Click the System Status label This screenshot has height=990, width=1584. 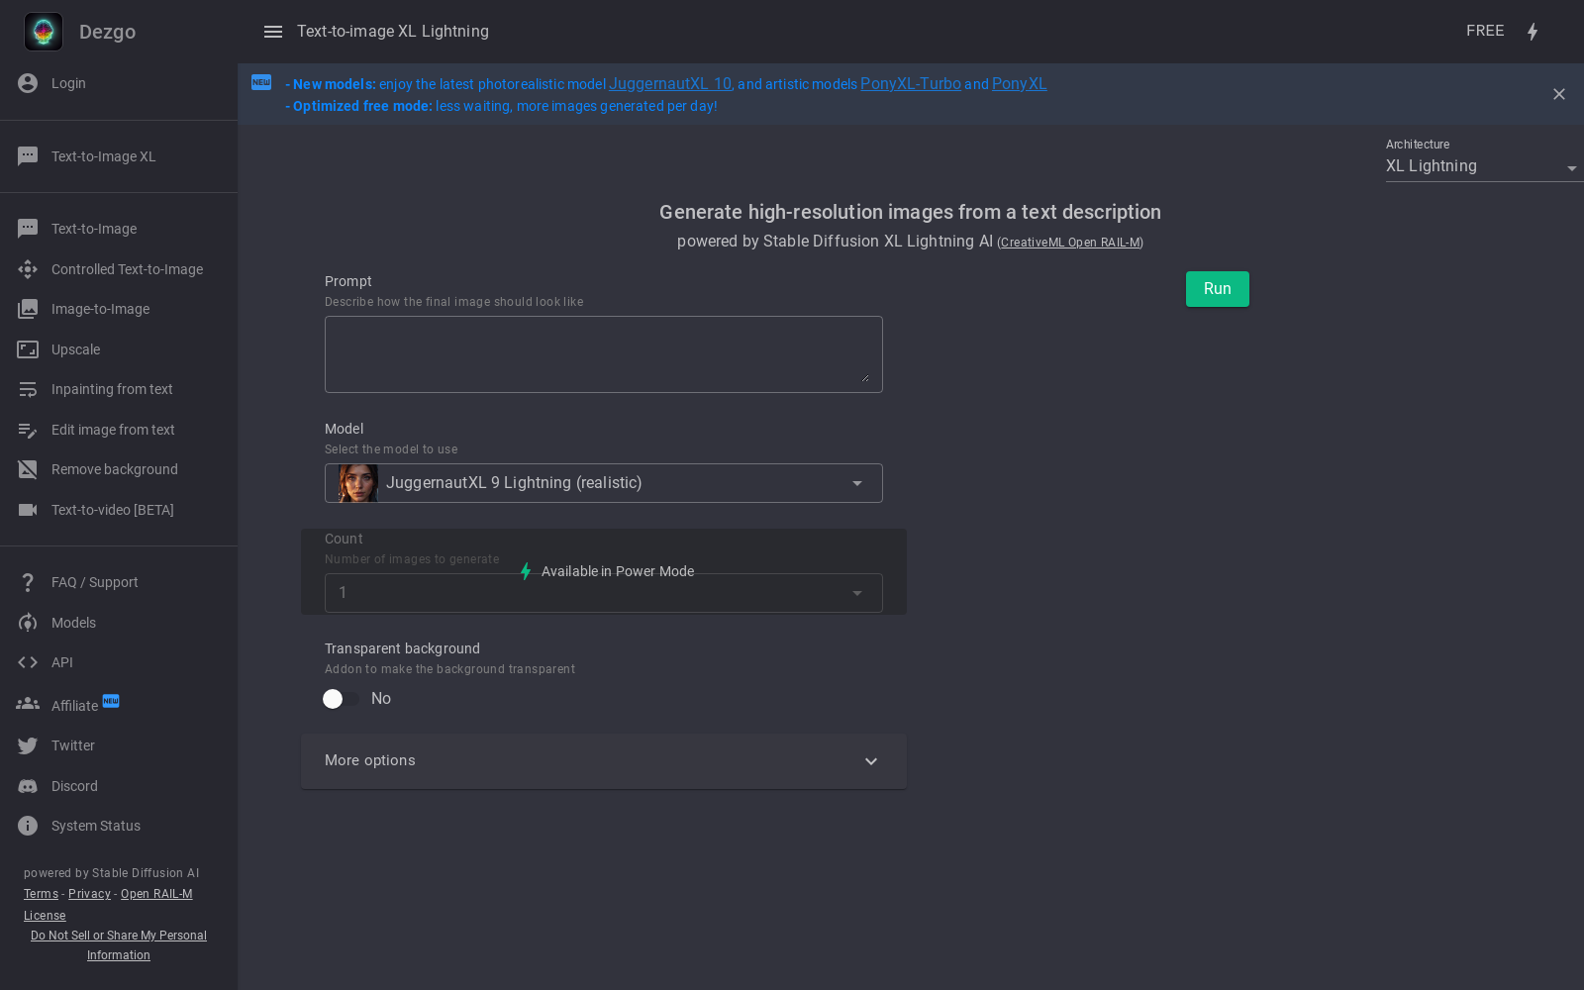click(x=96, y=826)
